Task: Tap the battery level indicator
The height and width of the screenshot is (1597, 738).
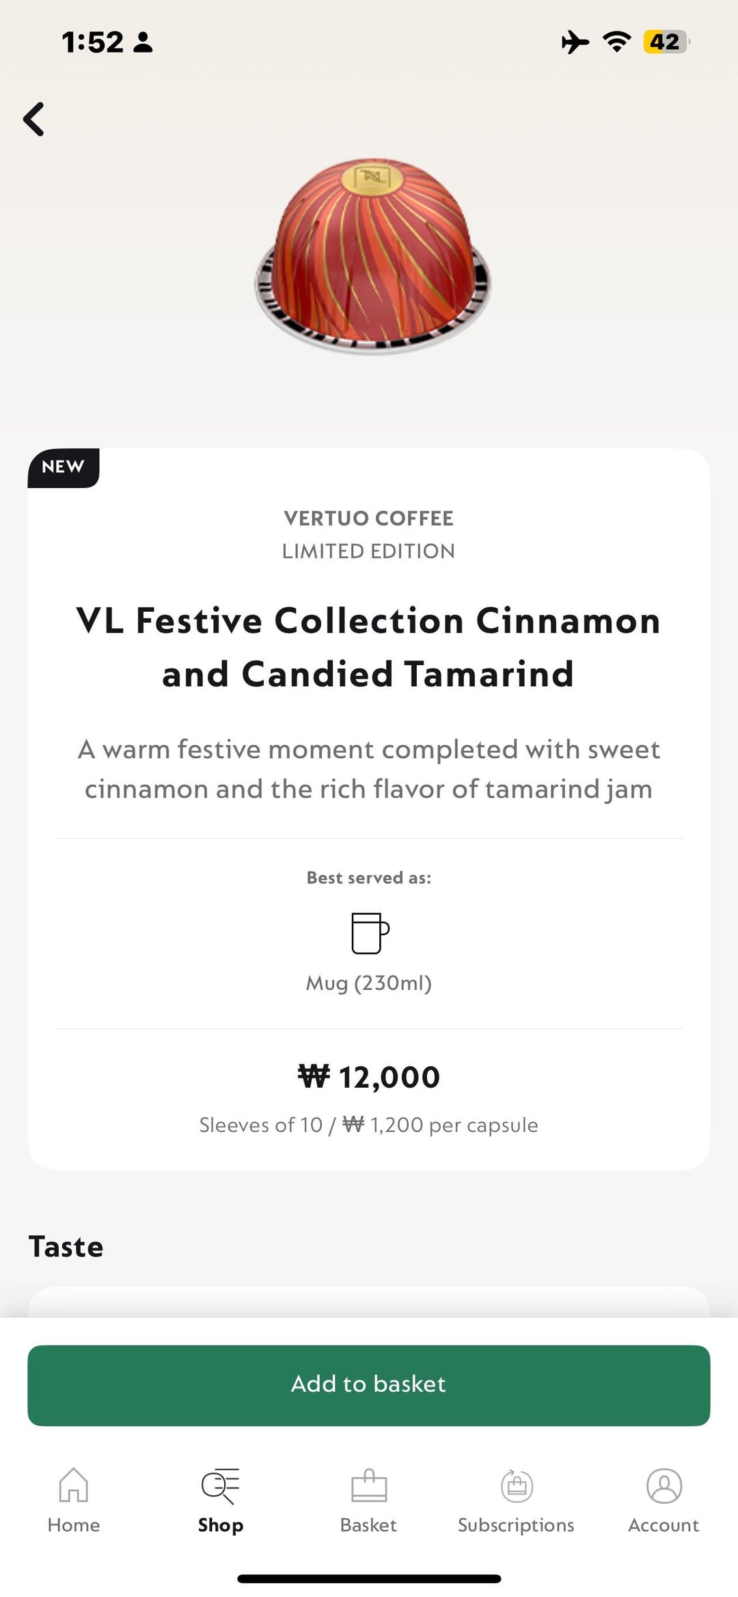Action: coord(666,42)
